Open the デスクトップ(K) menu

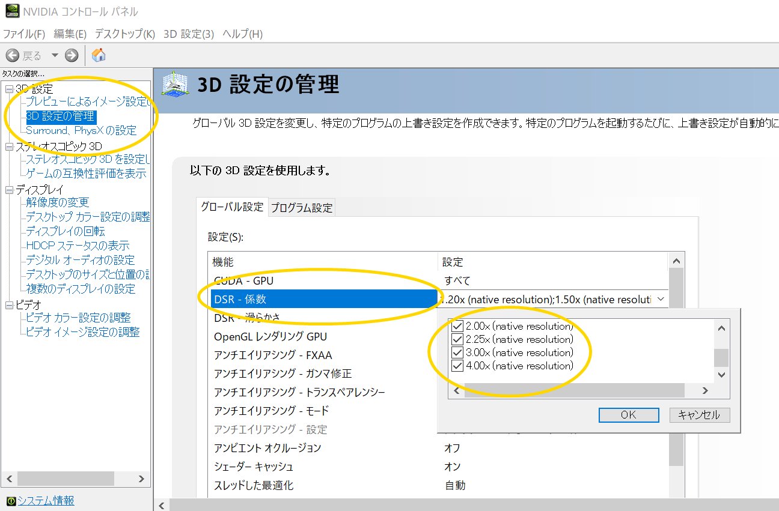point(124,34)
